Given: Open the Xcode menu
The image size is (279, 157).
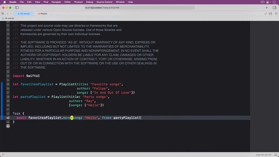Looking at the screenshot, I should [x=13, y=2].
